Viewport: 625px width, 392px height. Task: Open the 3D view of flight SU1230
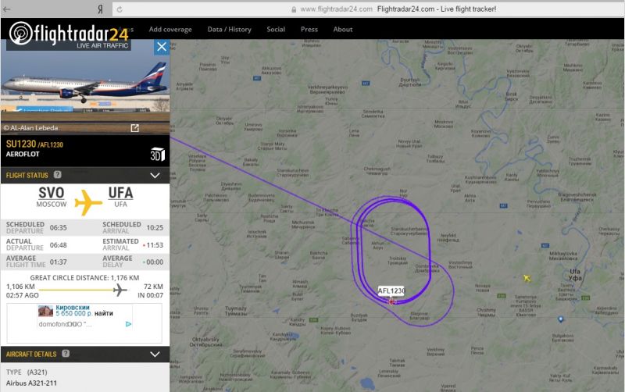[x=157, y=154]
